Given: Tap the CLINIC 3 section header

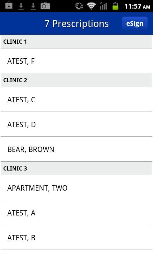Looking at the screenshot, I should (x=76, y=169).
